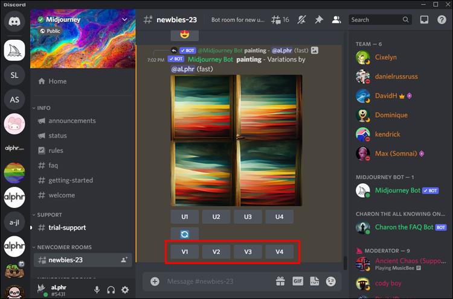The height and width of the screenshot is (299, 453).
Task: Open the AS server
Action: (14, 99)
